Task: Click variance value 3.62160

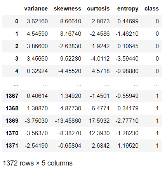Action: [37, 21]
